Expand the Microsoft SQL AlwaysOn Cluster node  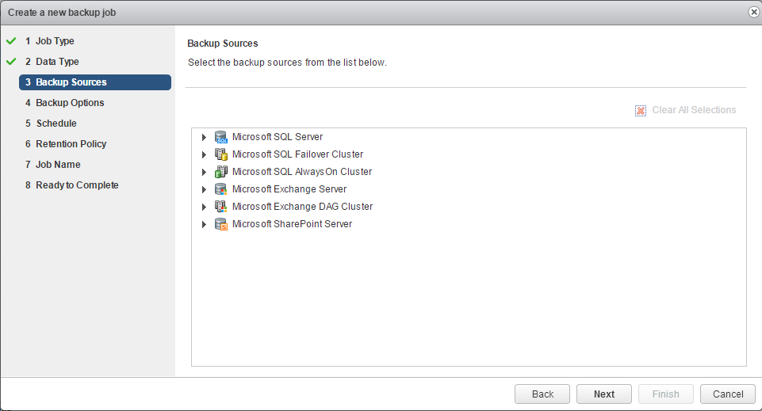(x=204, y=173)
